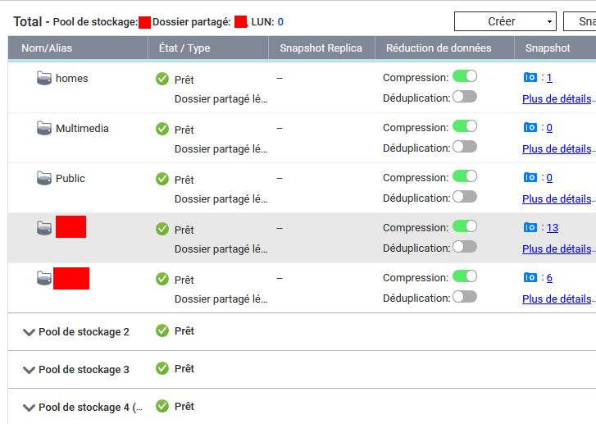Click the snapshot camera icon in homes row
Viewport: 596px width, 424px height.
(x=530, y=77)
